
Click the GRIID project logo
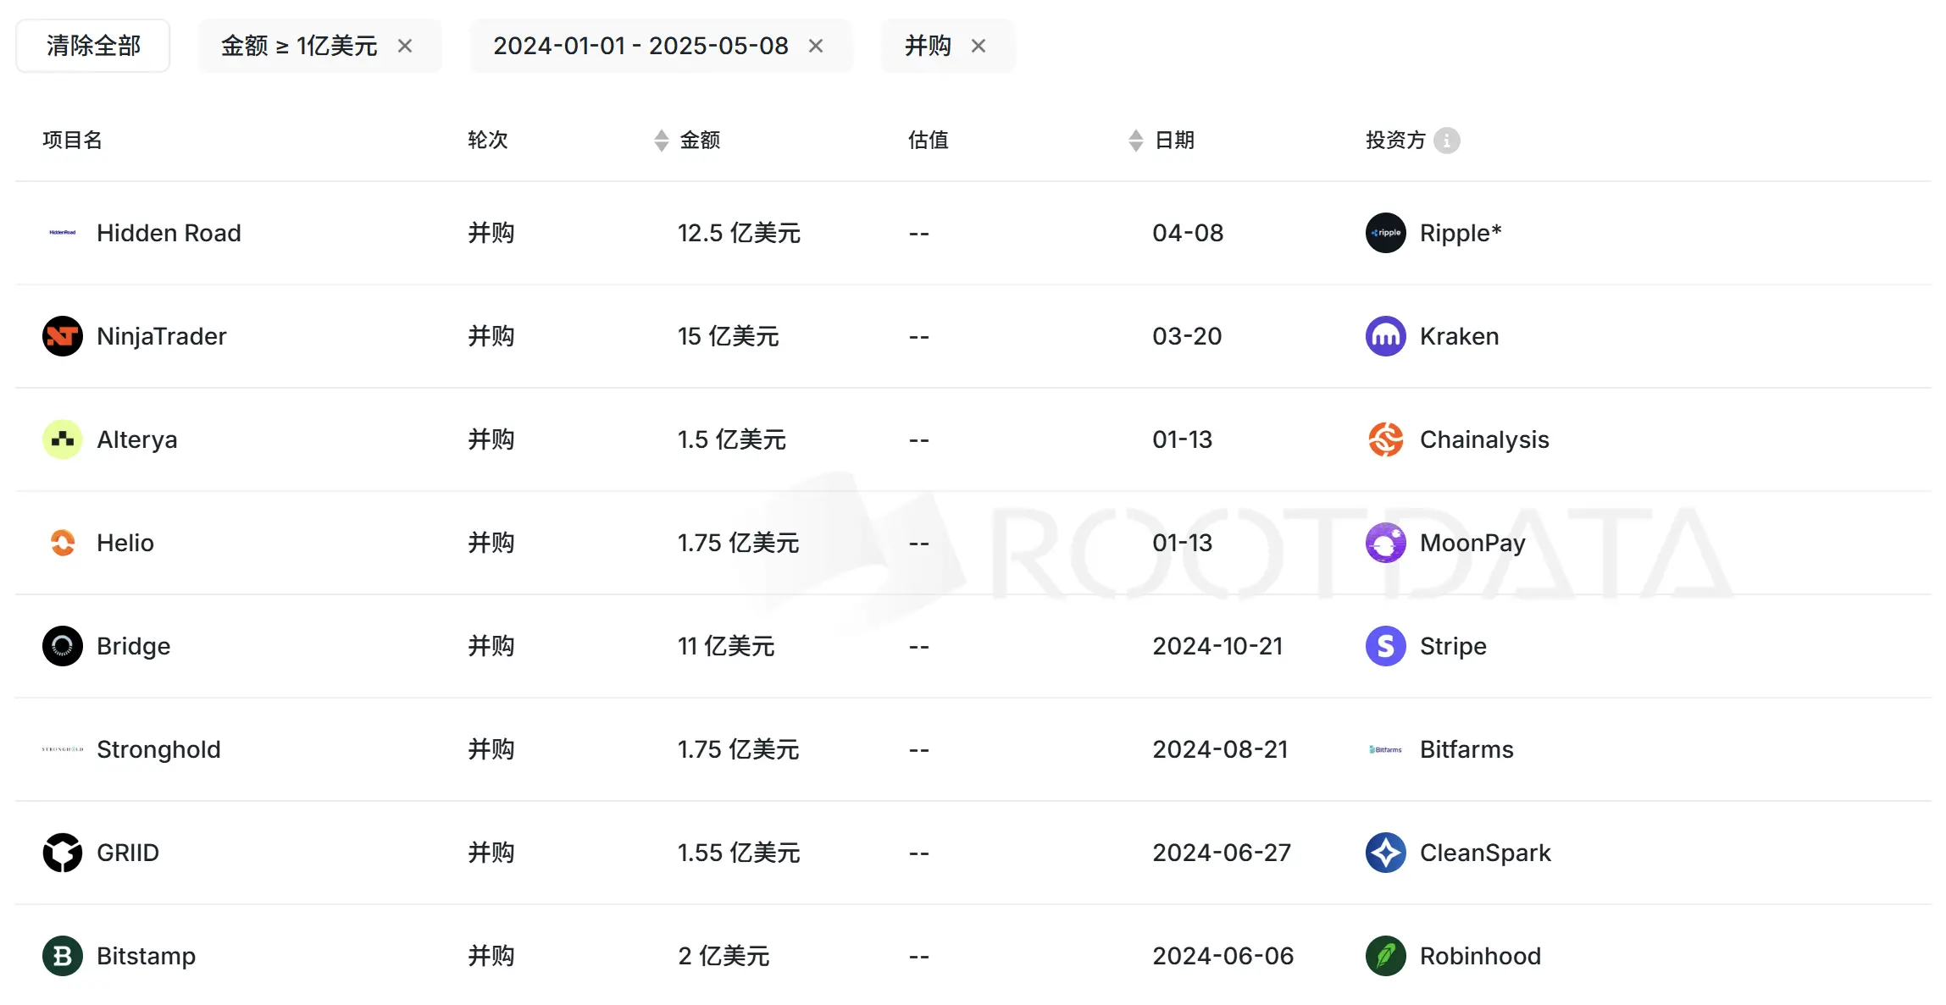(x=63, y=853)
